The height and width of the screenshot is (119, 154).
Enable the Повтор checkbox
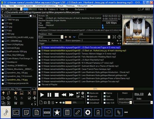[105, 93]
